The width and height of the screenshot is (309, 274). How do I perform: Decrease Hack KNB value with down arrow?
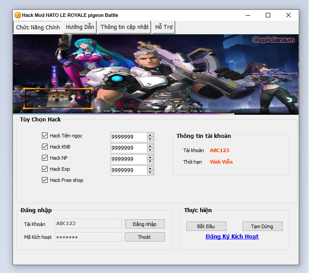pyautogui.click(x=150, y=150)
